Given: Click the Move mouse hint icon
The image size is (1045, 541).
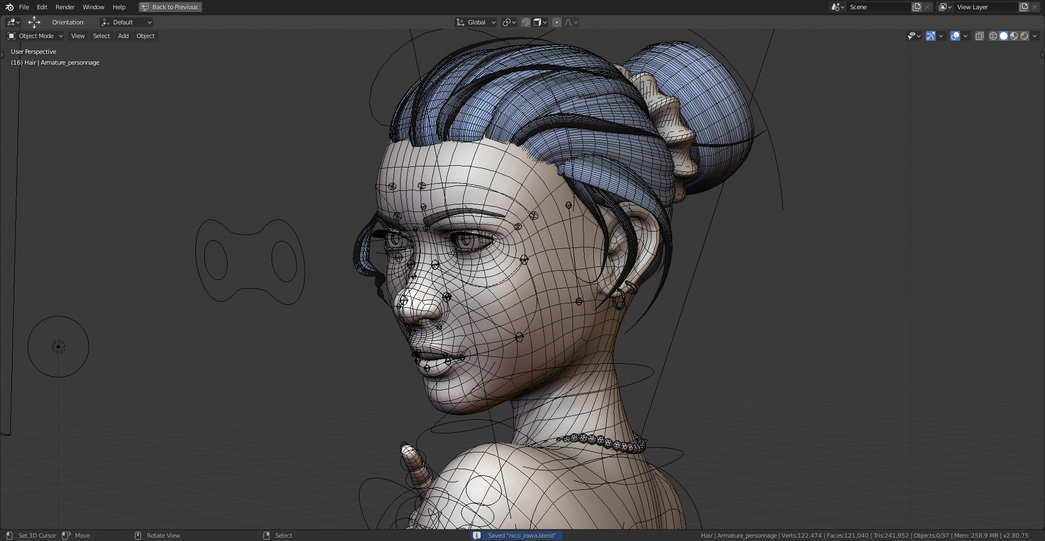Looking at the screenshot, I should pos(66,536).
